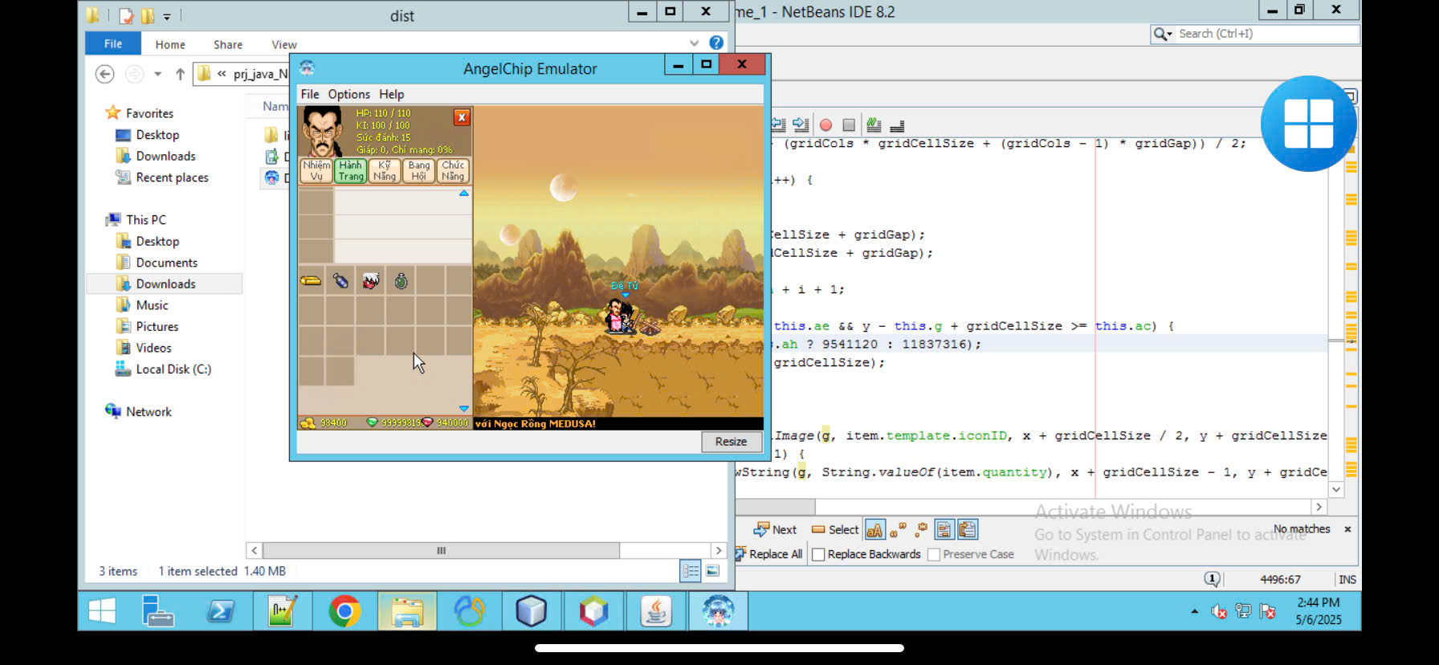
Task: Click the Windows Start button on taskbar
Action: (102, 611)
